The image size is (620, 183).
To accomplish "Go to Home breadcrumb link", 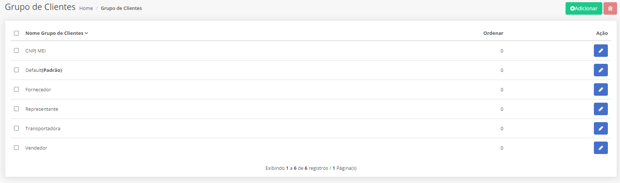I will pos(86,8).
